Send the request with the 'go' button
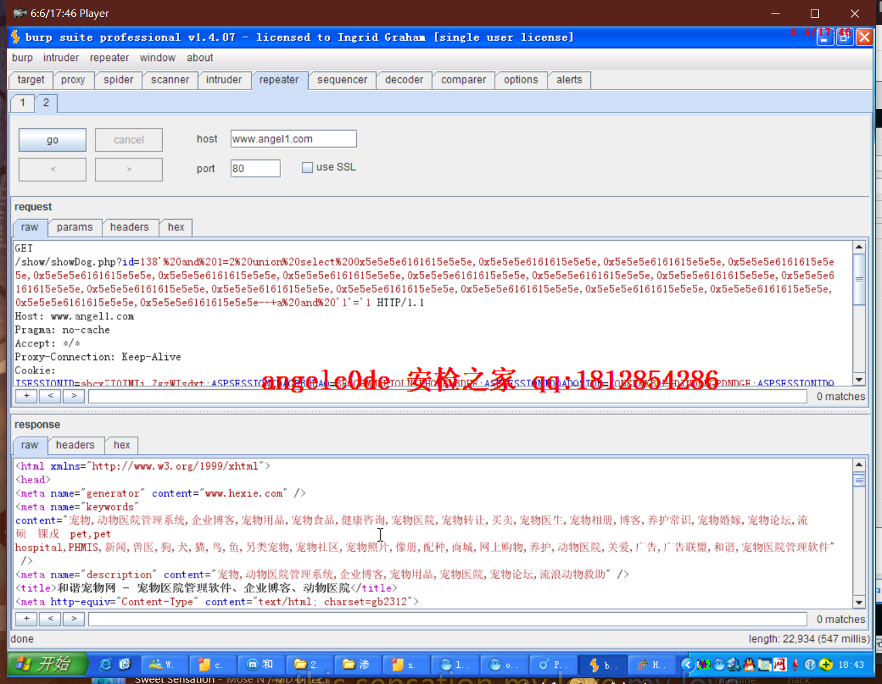The height and width of the screenshot is (684, 882). click(52, 140)
